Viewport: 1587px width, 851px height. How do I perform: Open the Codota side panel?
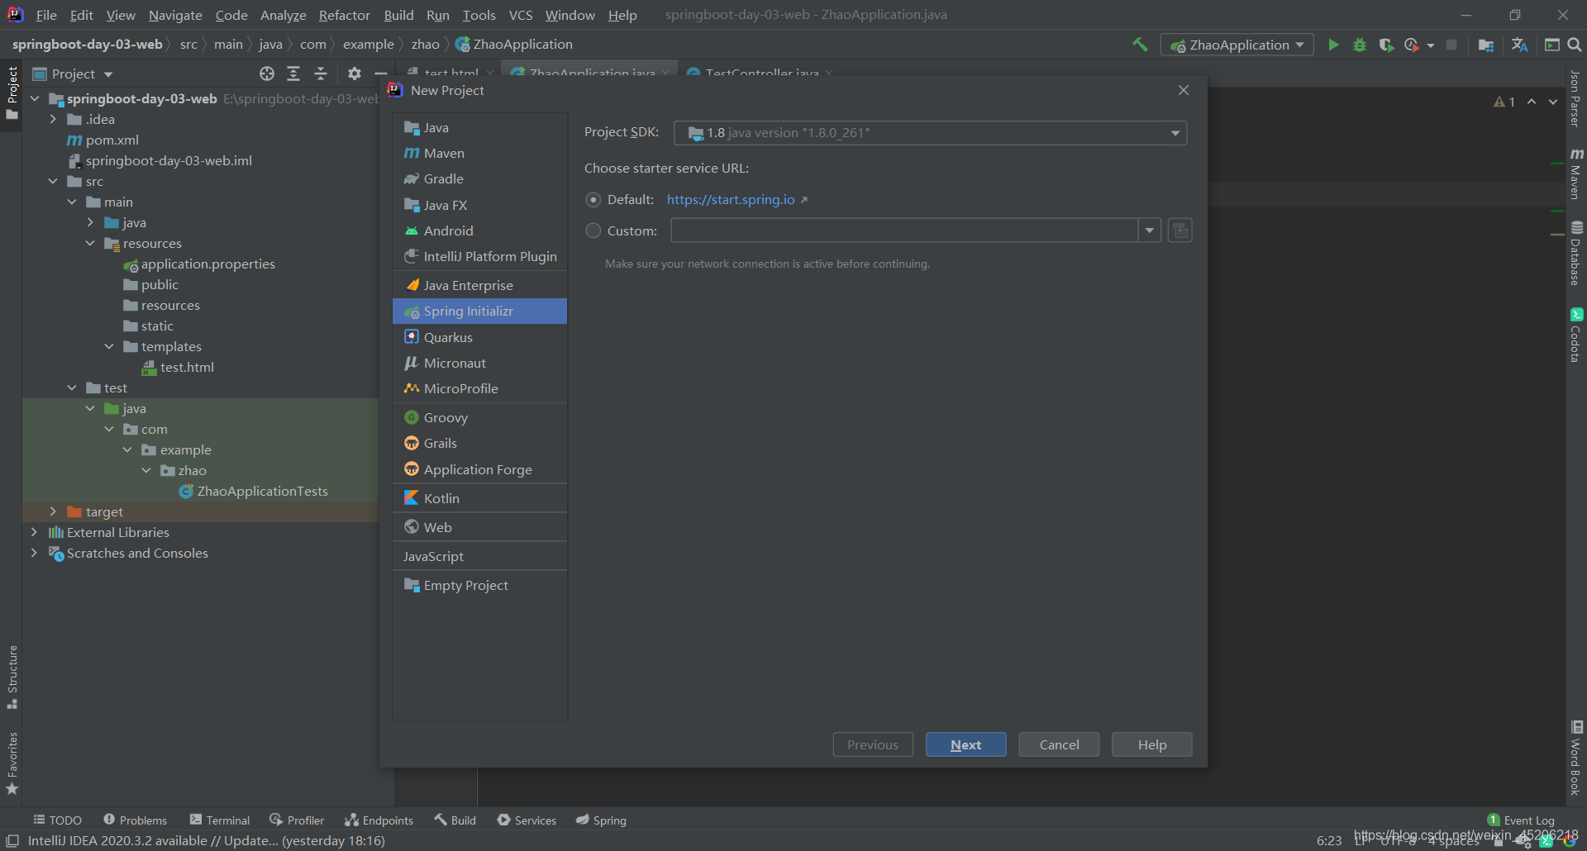click(x=1576, y=335)
